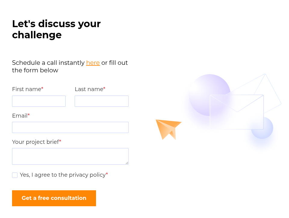Focus the Last name input field

[101, 101]
